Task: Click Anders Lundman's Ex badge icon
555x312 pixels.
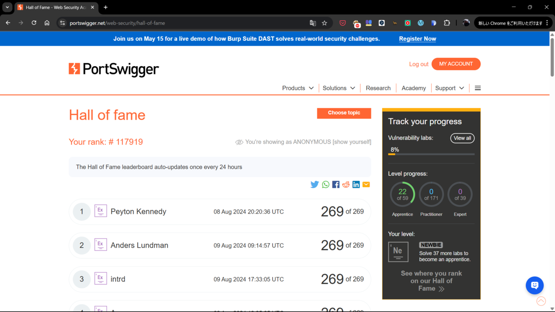Action: [100, 245]
